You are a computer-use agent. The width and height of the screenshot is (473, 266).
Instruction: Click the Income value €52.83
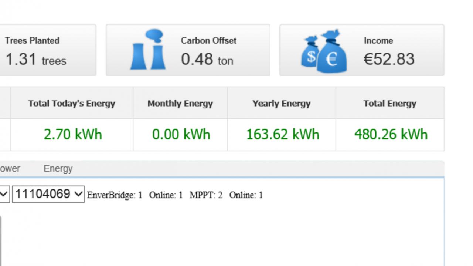point(389,59)
